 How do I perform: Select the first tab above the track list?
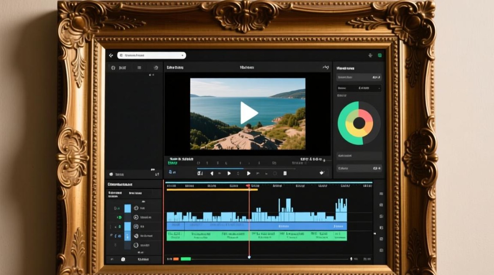point(115,194)
